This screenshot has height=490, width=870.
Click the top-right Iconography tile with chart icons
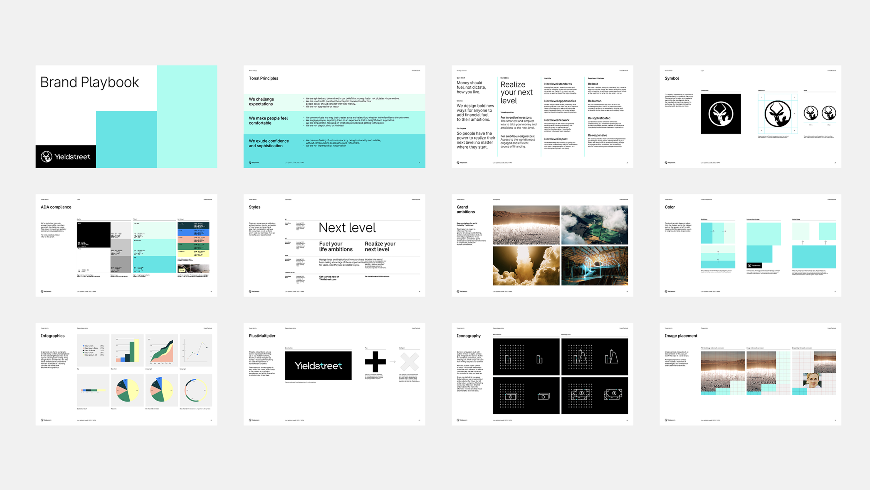(594, 357)
